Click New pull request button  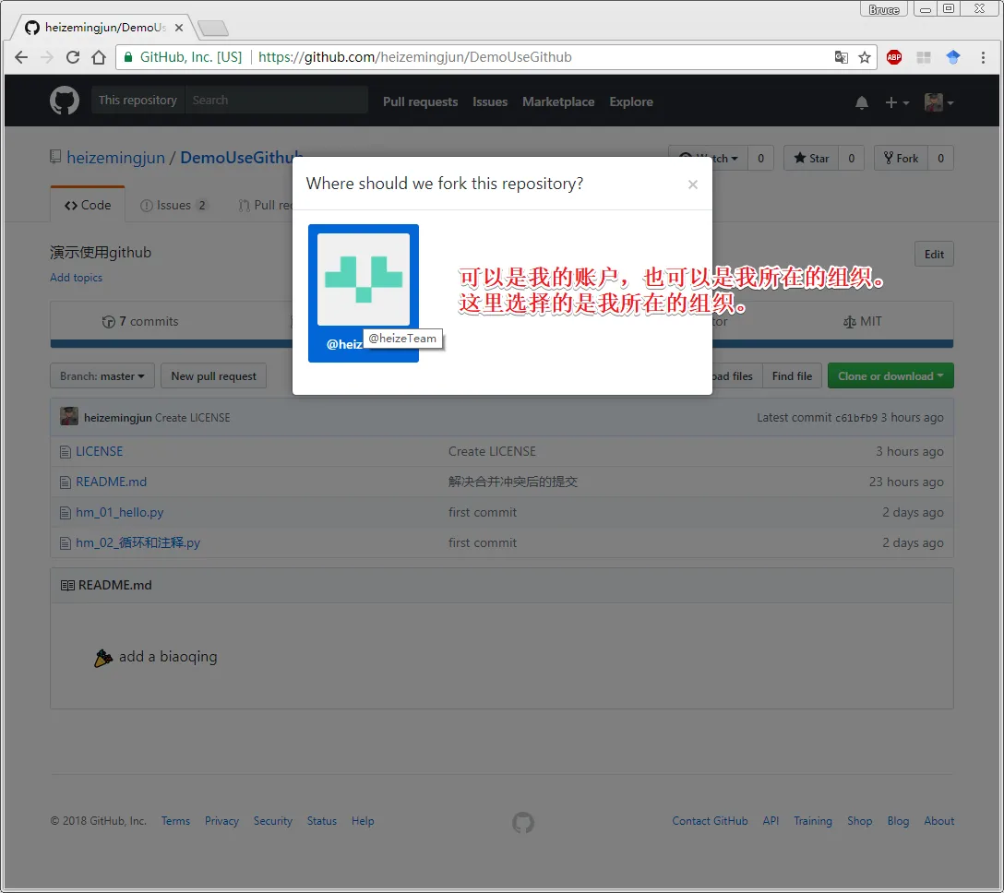coord(213,375)
